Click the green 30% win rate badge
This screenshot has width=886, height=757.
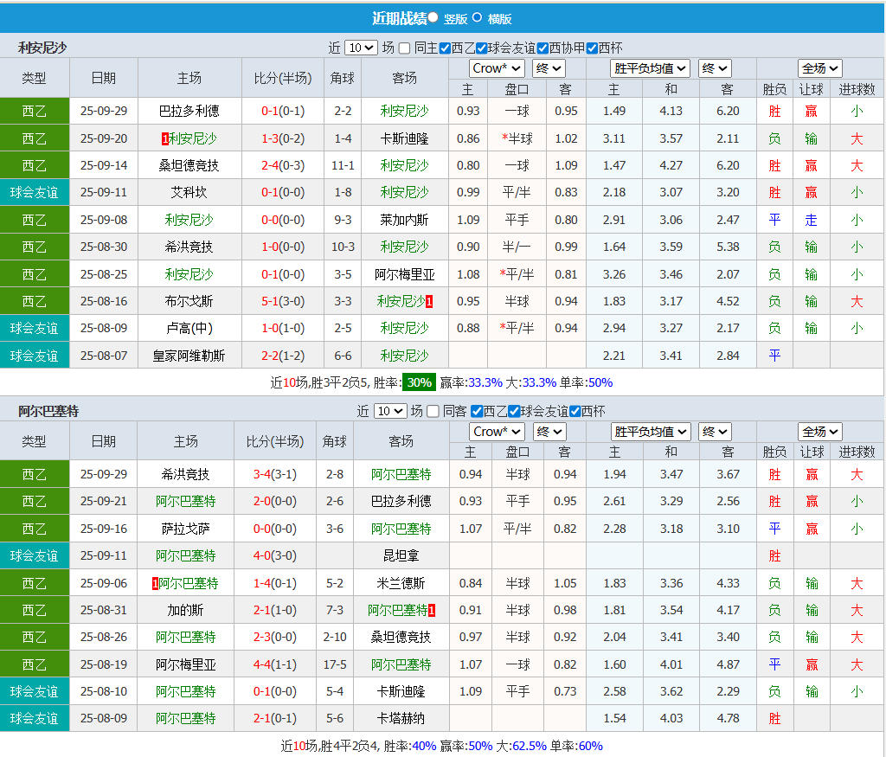coord(419,382)
